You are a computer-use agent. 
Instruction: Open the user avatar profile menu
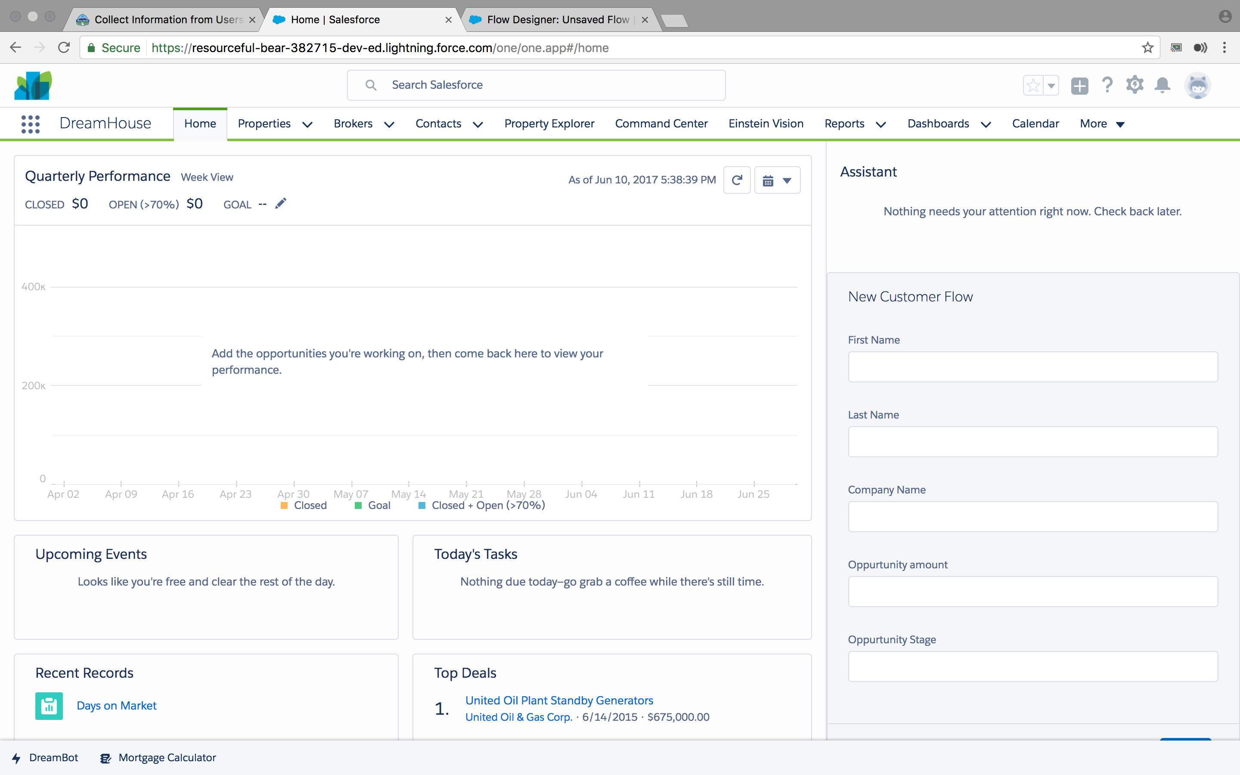pos(1197,86)
